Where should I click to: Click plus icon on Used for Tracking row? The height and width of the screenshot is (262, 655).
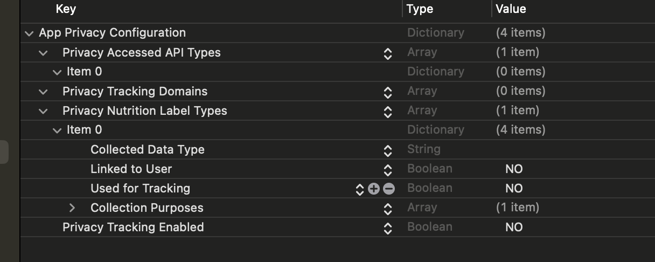coord(374,189)
